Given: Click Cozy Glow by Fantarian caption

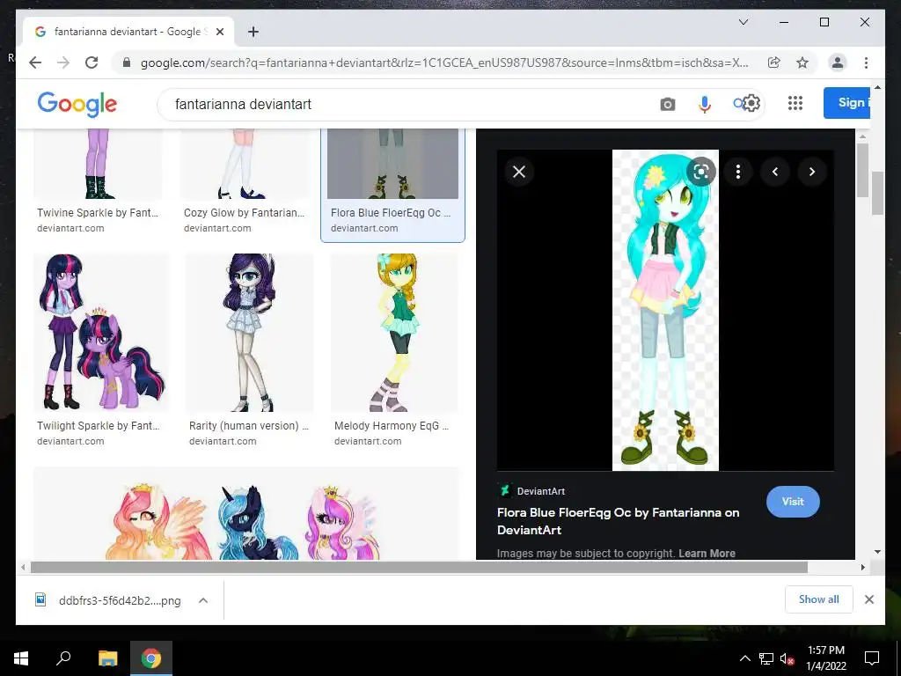Looking at the screenshot, I should (x=245, y=213).
